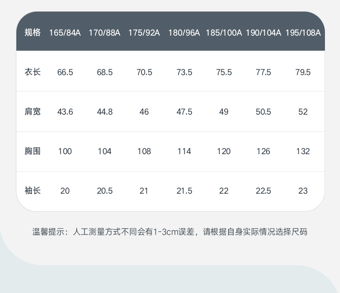Click the 114 chest measurement value
Image resolution: width=340 pixels, height=293 pixels.
tap(184, 151)
